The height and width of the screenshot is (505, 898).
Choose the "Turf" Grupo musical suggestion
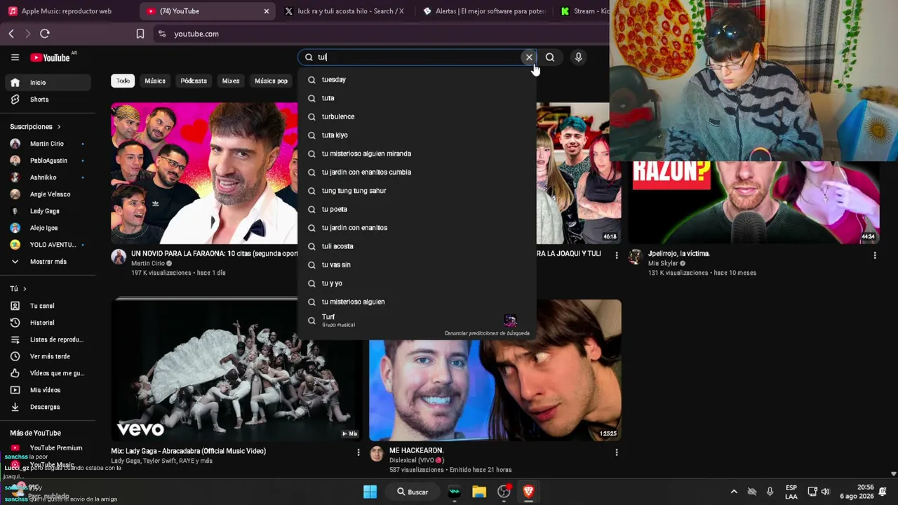[x=417, y=321]
